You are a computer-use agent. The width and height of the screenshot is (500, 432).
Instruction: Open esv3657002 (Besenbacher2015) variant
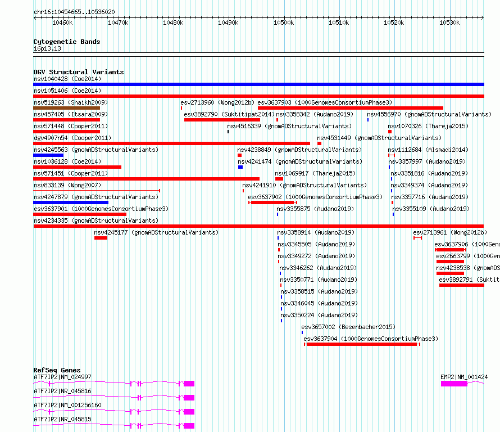click(x=348, y=327)
